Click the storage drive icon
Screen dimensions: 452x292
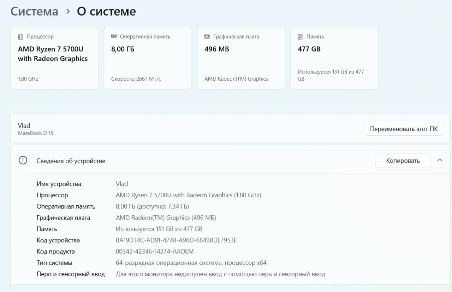[x=301, y=37]
